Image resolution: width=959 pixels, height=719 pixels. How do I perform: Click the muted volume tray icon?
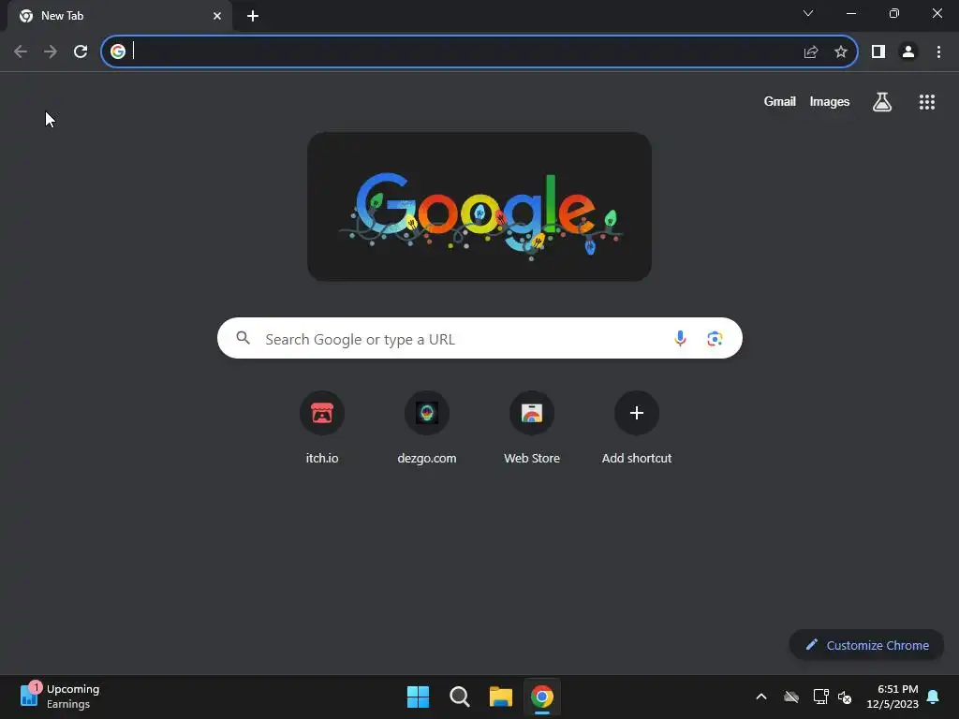[845, 697]
